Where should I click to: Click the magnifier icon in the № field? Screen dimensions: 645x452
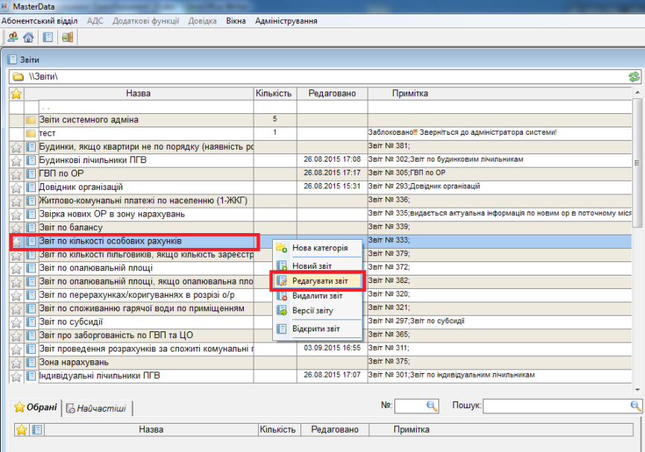[432, 406]
